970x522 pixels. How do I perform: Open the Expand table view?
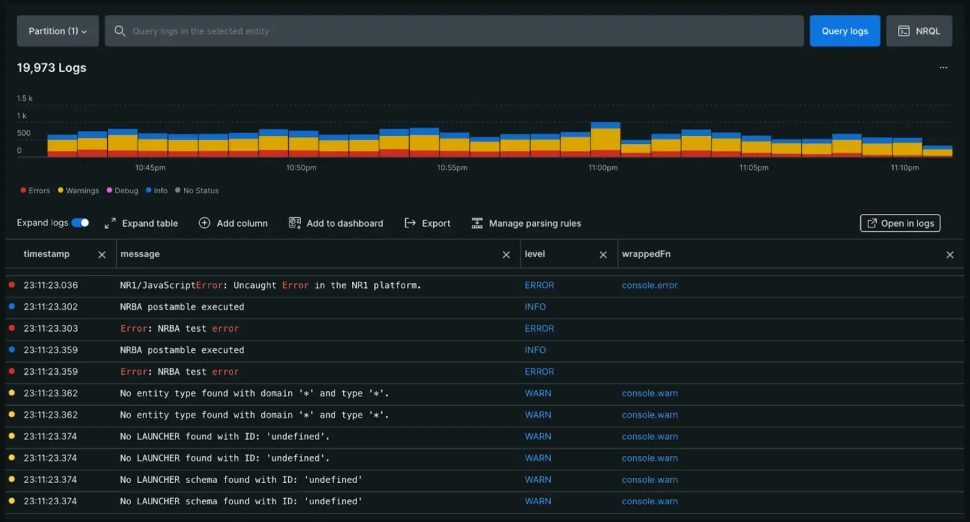(x=141, y=223)
